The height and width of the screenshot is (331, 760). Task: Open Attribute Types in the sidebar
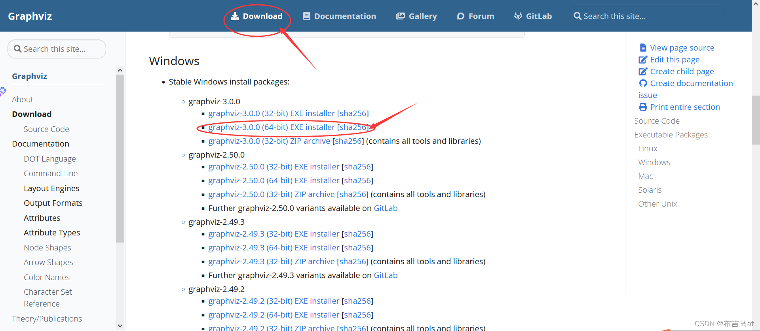click(x=52, y=233)
